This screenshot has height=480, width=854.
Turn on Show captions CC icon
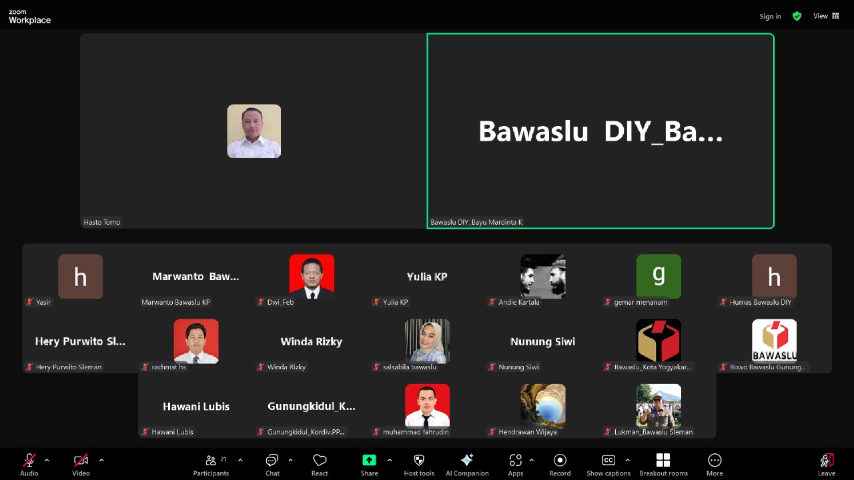click(x=608, y=460)
